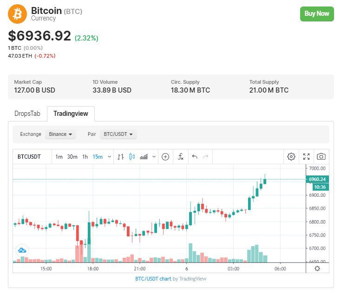Take a chart snapshot with camera icon
The width and height of the screenshot is (341, 295).
pyautogui.click(x=321, y=157)
